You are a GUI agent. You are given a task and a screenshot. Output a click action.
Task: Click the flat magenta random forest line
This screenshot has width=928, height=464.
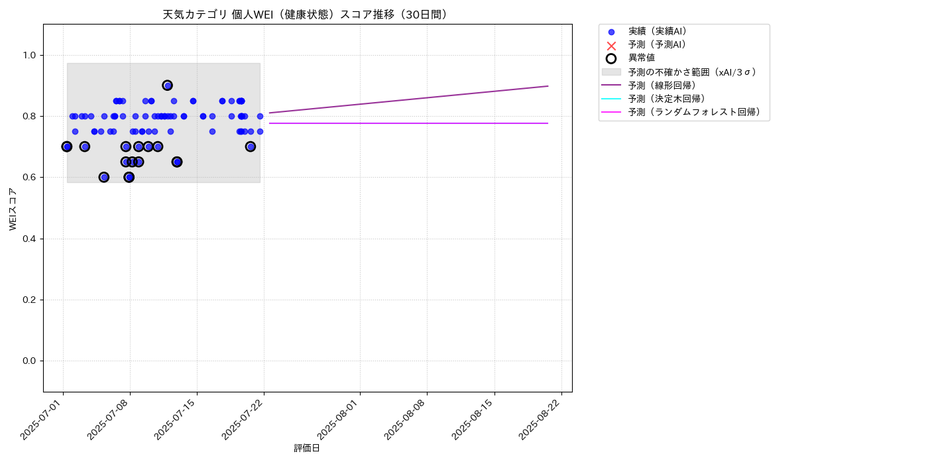(x=409, y=123)
